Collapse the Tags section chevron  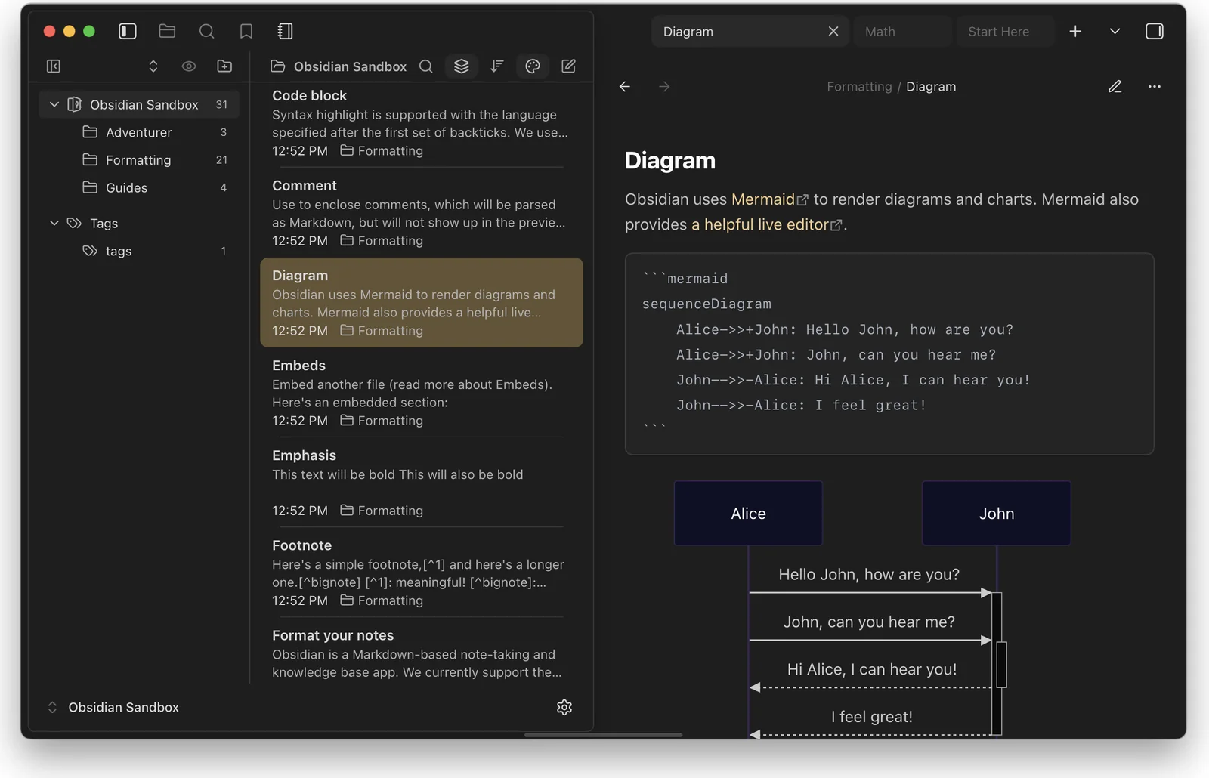point(54,223)
